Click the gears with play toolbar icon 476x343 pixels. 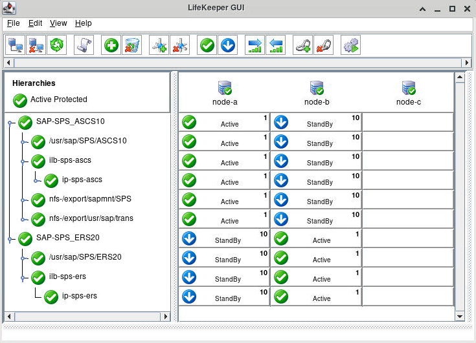350,45
